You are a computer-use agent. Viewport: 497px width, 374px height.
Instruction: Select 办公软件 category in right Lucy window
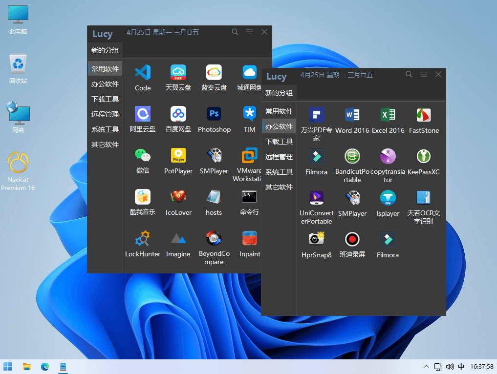click(279, 126)
